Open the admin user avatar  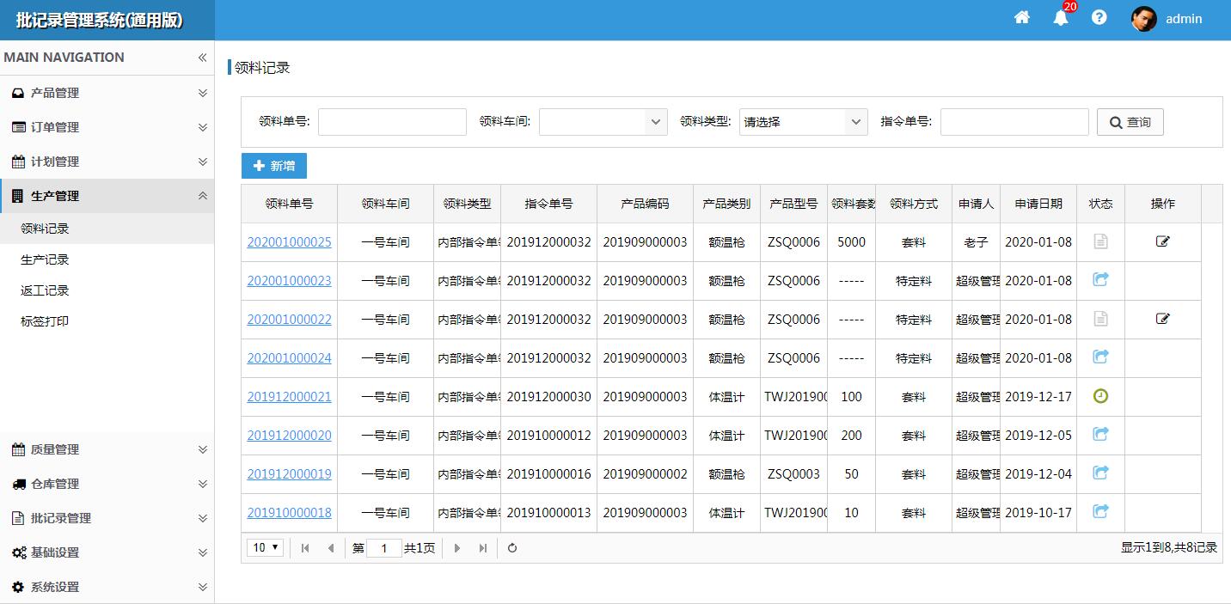point(1144,19)
